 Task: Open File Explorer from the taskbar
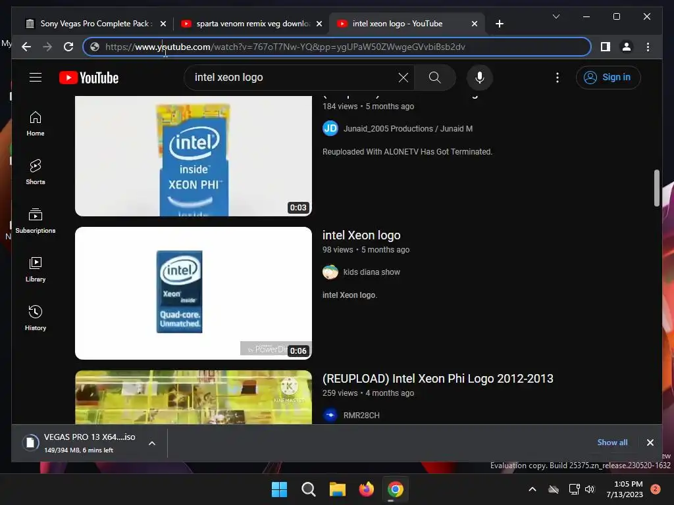338,489
